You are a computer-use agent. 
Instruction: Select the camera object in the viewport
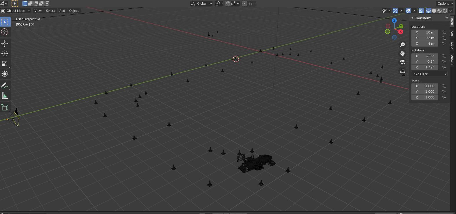tap(14, 118)
